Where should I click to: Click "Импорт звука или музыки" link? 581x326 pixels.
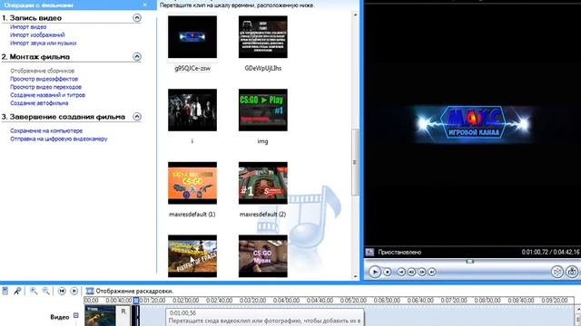[44, 43]
